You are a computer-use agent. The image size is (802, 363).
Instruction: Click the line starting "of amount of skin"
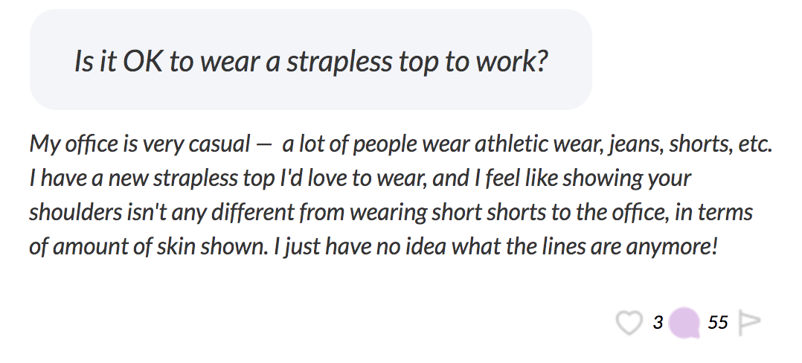[x=373, y=246]
